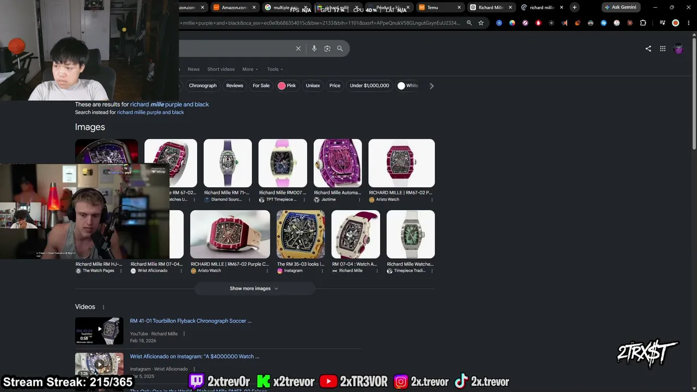The width and height of the screenshot is (697, 392).
Task: Expand the More search categories dropdown
Action: tap(250, 69)
